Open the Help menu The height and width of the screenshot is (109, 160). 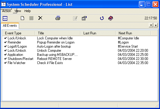click(27, 11)
